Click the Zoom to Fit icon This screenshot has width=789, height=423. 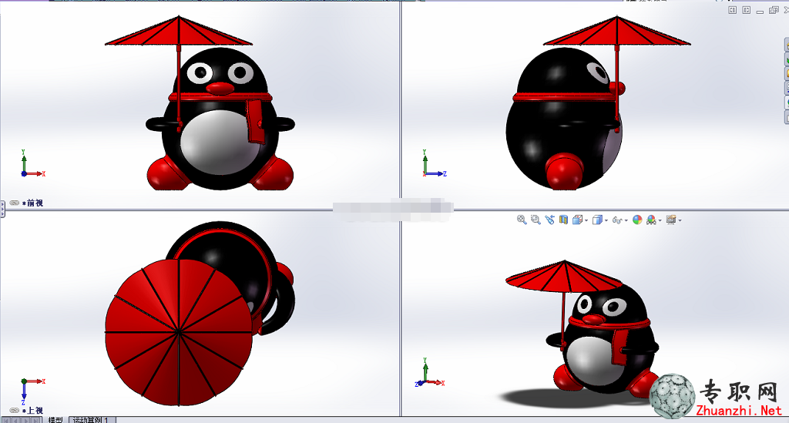(x=522, y=220)
